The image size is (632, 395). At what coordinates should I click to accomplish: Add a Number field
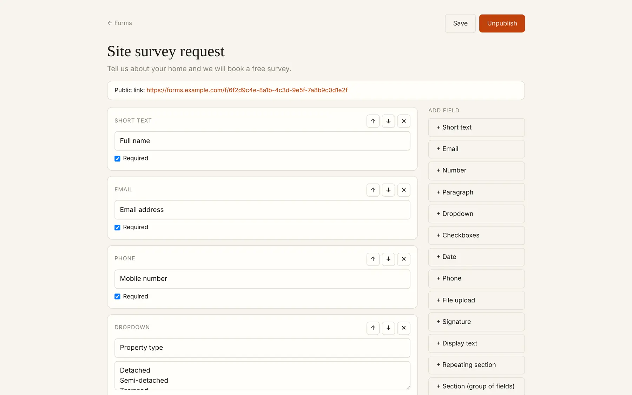click(x=476, y=171)
